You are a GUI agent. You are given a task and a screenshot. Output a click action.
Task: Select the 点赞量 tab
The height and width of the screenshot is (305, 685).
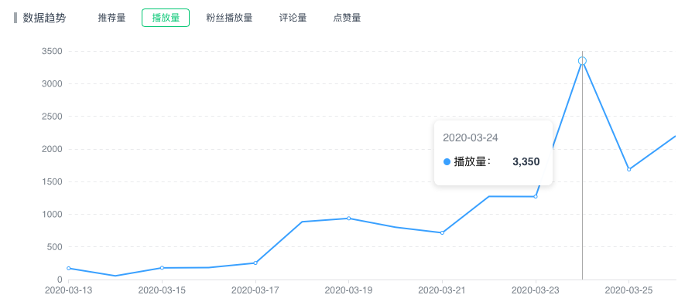point(347,18)
